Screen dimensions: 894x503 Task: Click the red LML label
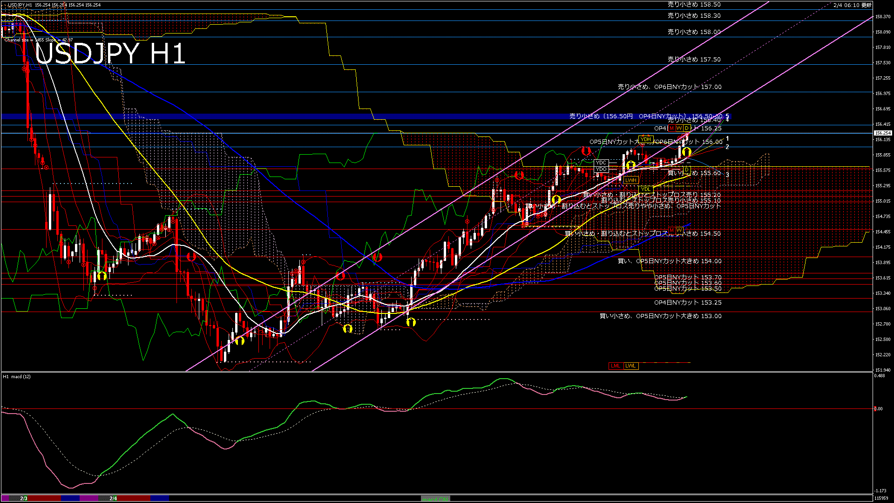click(x=616, y=366)
